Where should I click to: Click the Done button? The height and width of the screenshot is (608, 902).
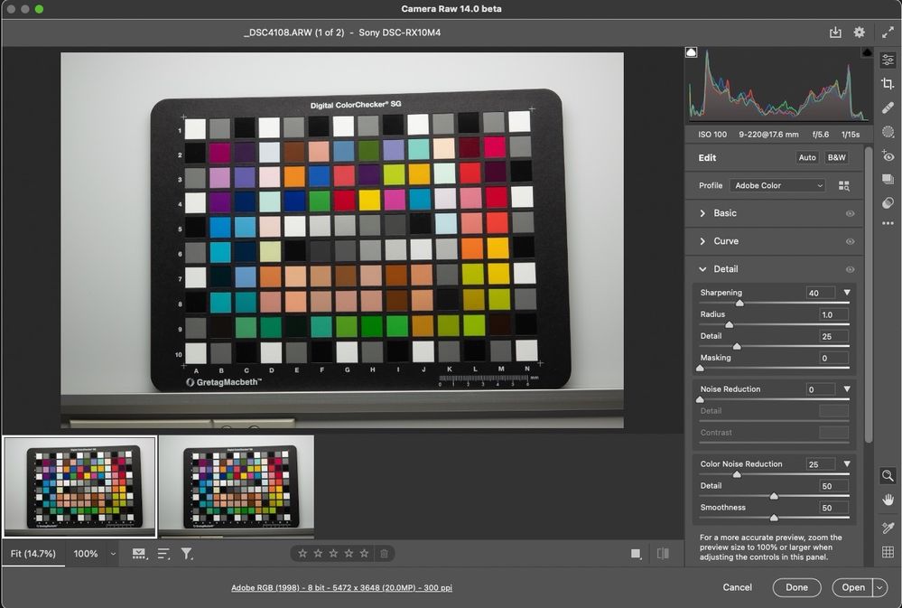(x=796, y=587)
